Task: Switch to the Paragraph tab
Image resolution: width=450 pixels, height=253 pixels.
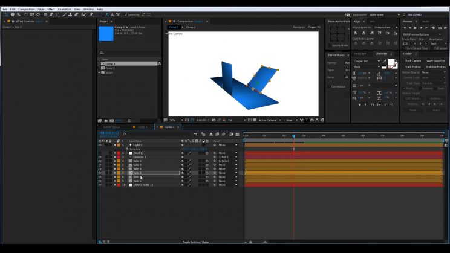Action: coord(360,54)
